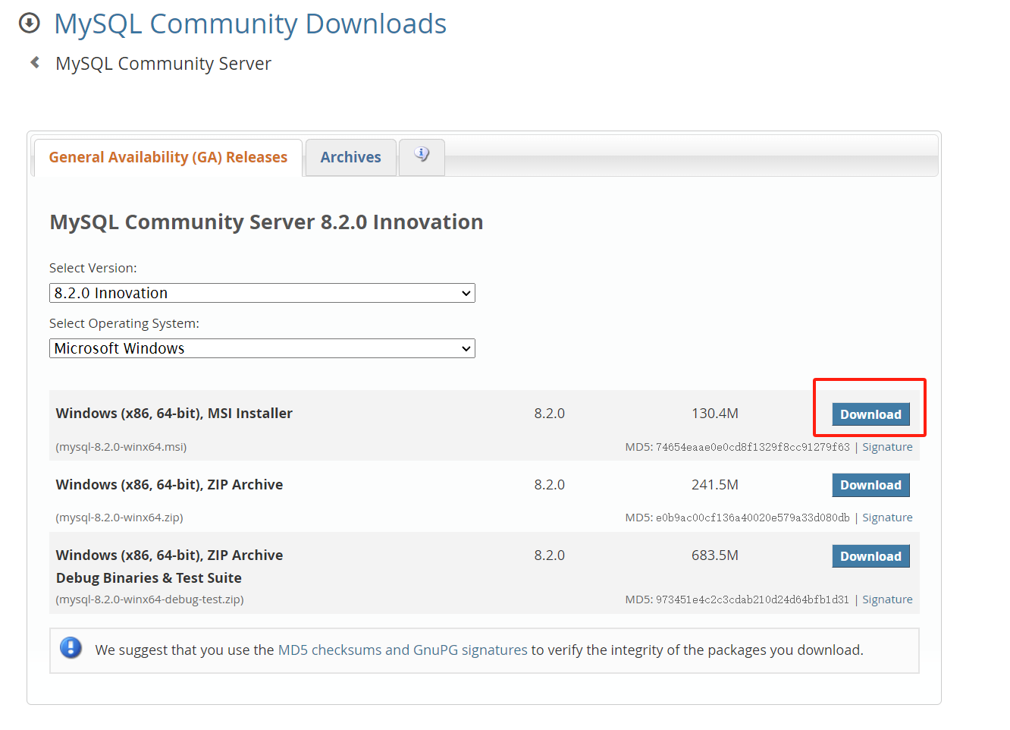The image size is (1010, 730).
Task: Download the 241.5M ZIP Archive
Action: click(870, 485)
